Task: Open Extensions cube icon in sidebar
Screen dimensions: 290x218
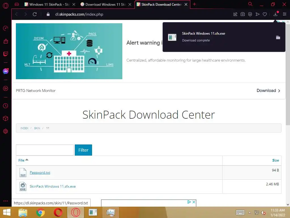Action: 6,118
